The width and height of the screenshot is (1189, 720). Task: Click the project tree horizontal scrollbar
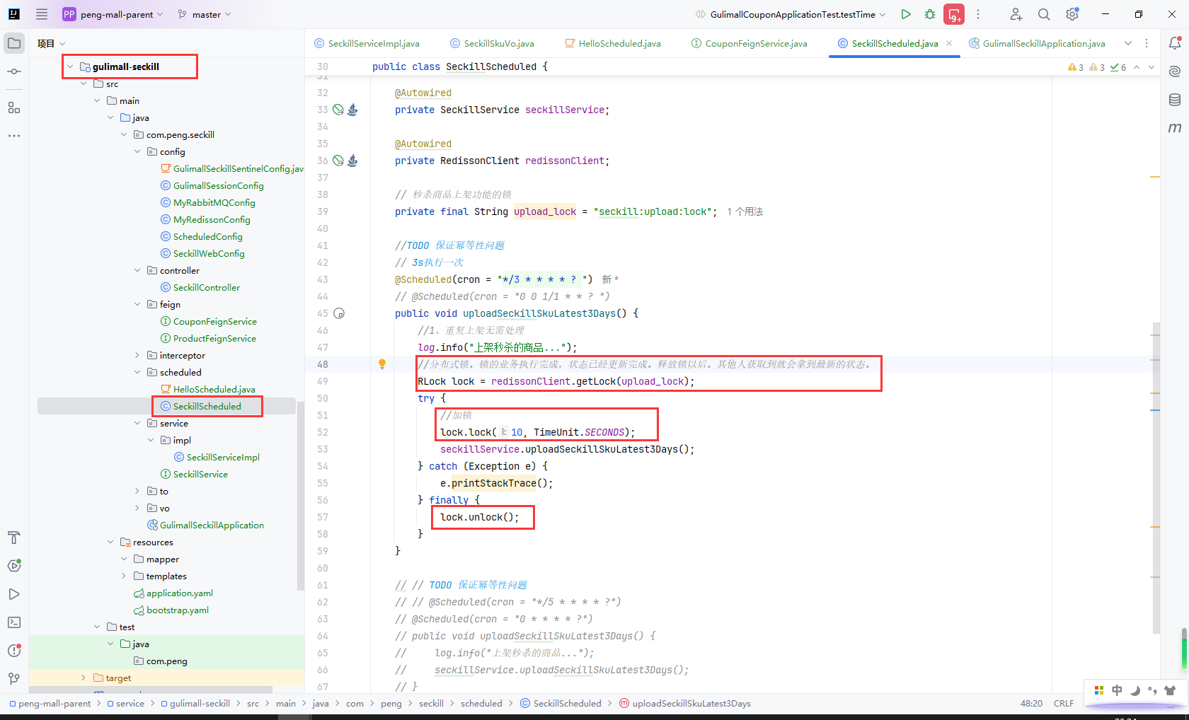coord(151,690)
